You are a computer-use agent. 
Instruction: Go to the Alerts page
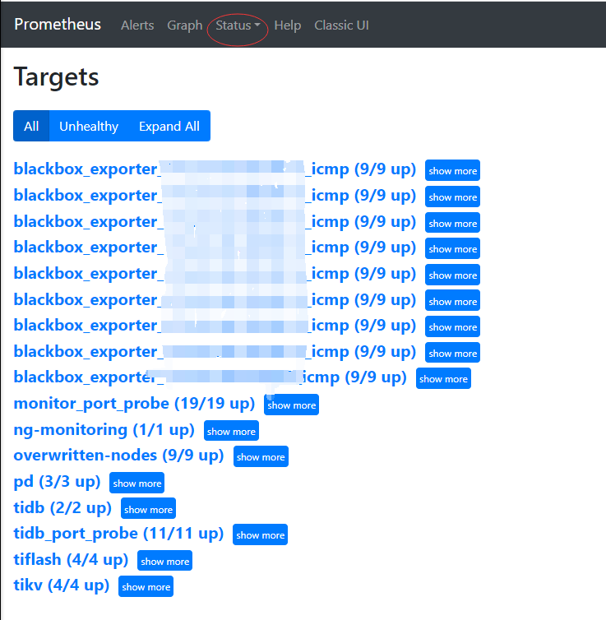tap(137, 25)
